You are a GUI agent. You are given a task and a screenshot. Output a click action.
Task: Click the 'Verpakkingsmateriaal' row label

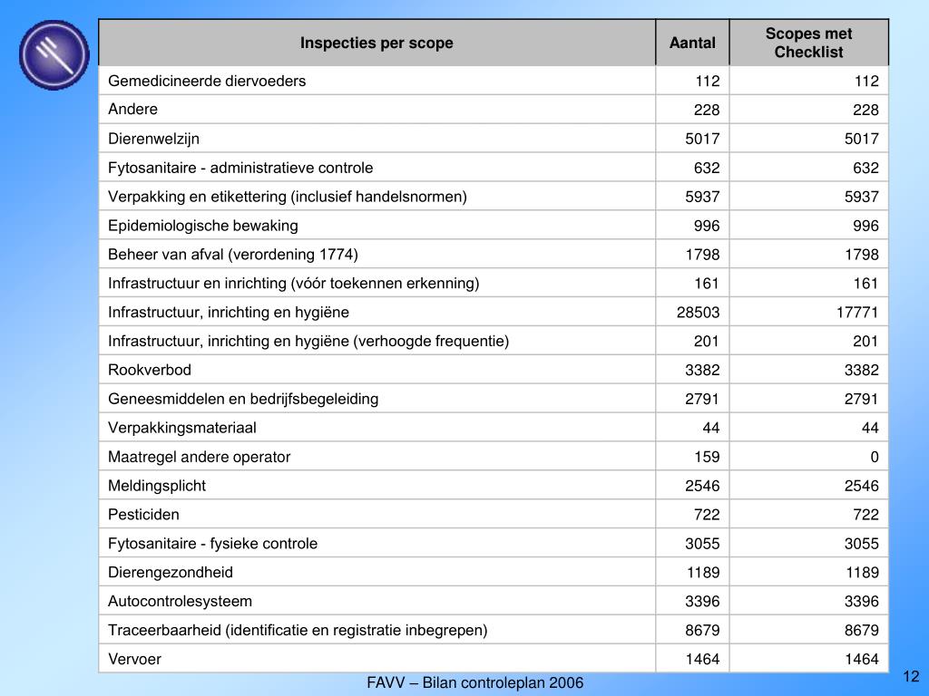tap(181, 428)
